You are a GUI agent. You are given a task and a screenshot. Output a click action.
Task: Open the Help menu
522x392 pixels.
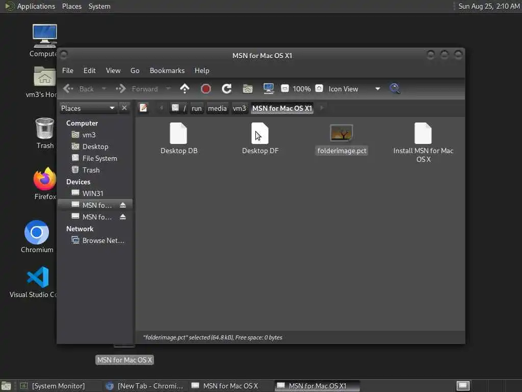pos(202,70)
